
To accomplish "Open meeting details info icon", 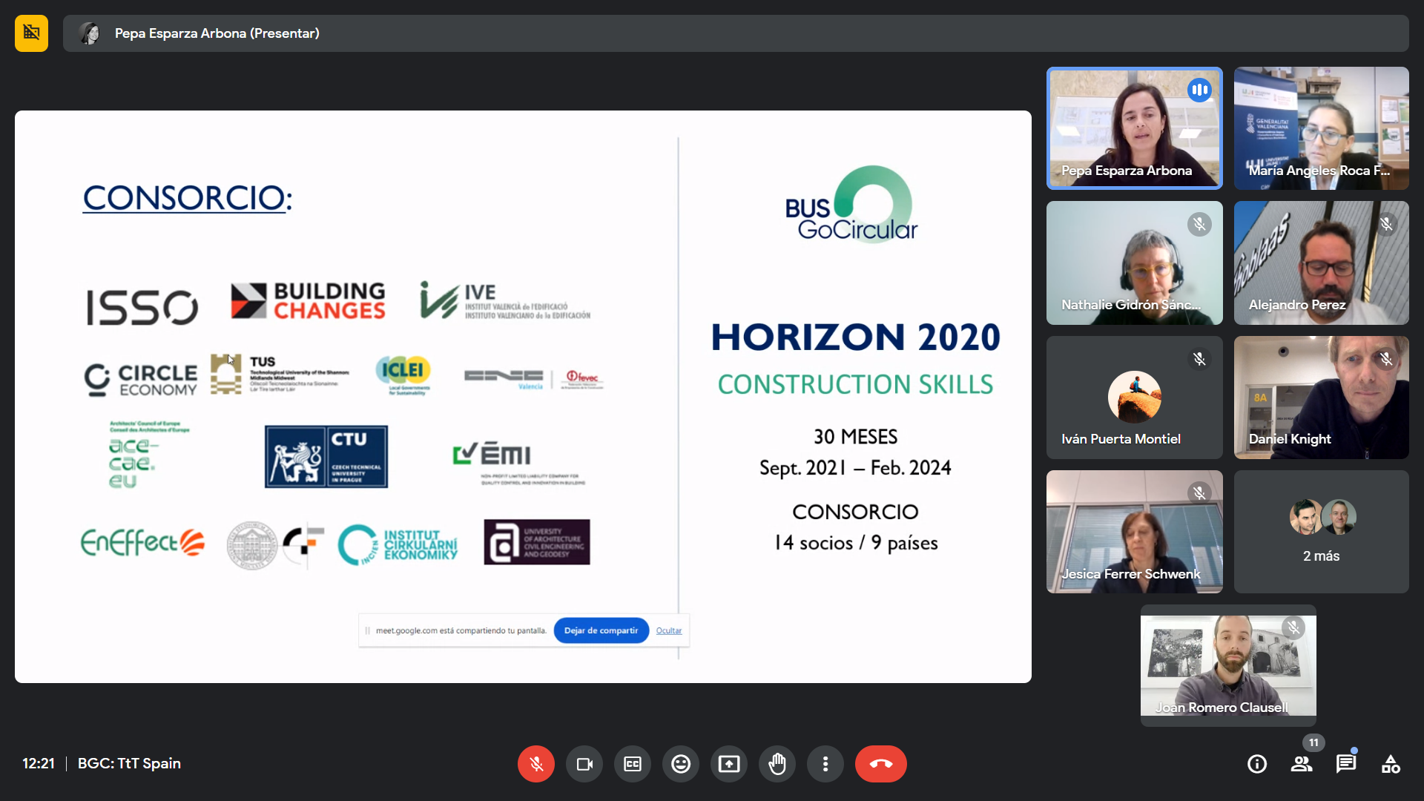I will 1257,764.
